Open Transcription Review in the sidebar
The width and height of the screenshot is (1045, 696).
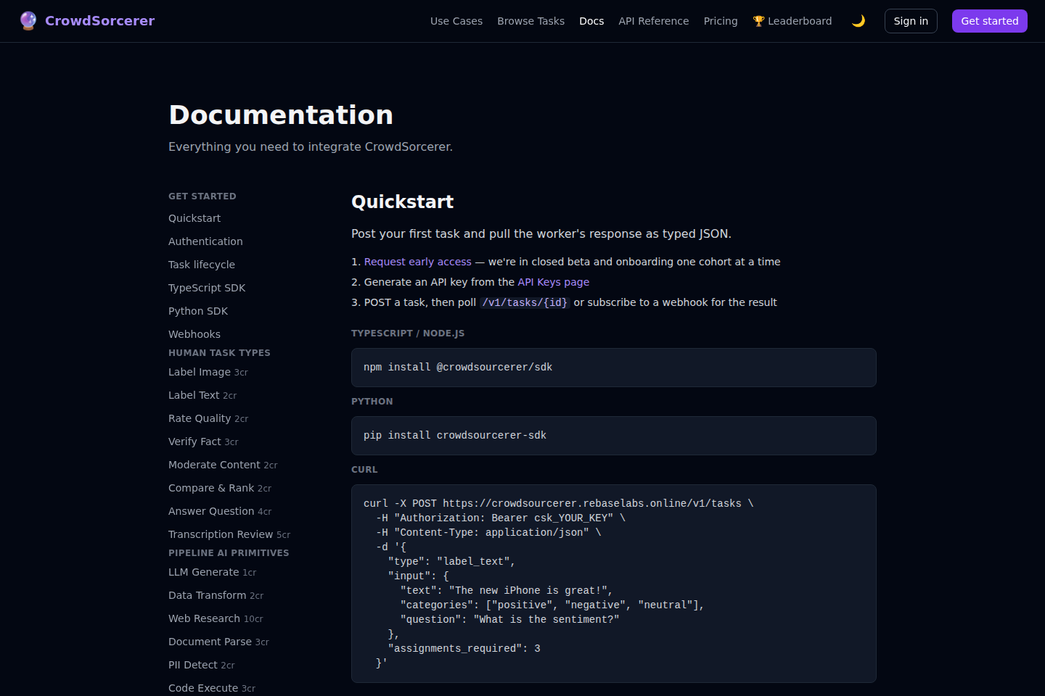229,534
